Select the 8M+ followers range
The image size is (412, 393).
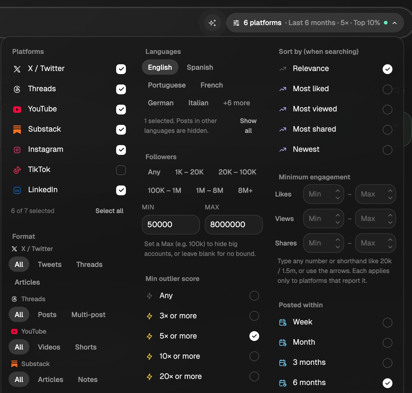[x=245, y=190]
